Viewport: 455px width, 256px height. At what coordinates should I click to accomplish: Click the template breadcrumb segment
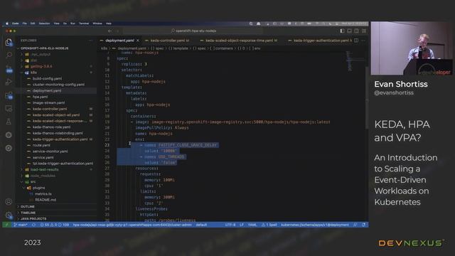[x=178, y=48]
